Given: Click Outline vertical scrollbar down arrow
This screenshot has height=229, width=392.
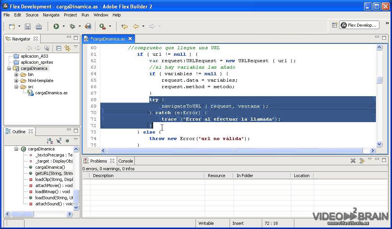Looking at the screenshot, I should pyautogui.click(x=76, y=207).
